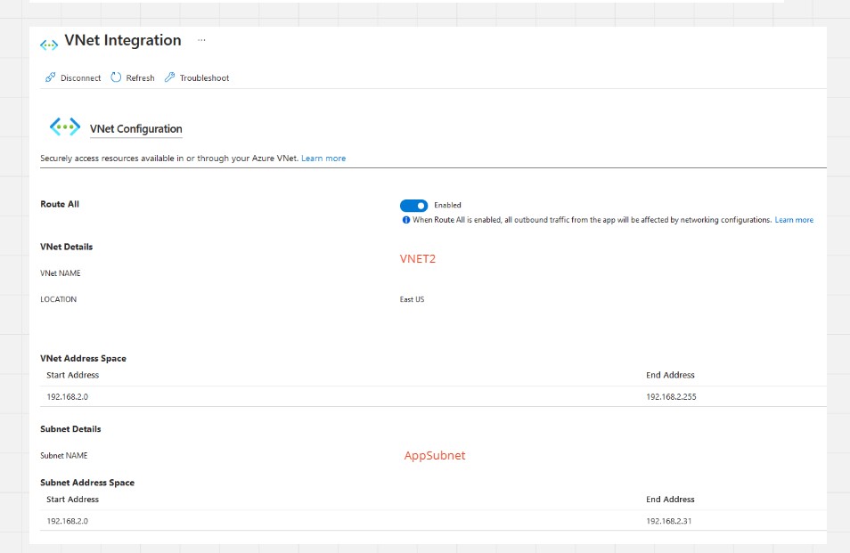Click the VNet Configuration heading
The image size is (850, 553).
136,129
